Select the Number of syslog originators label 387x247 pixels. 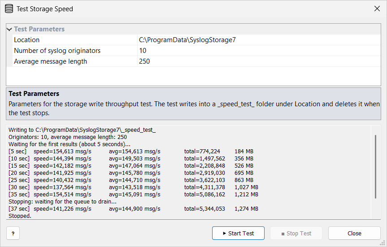57,51
